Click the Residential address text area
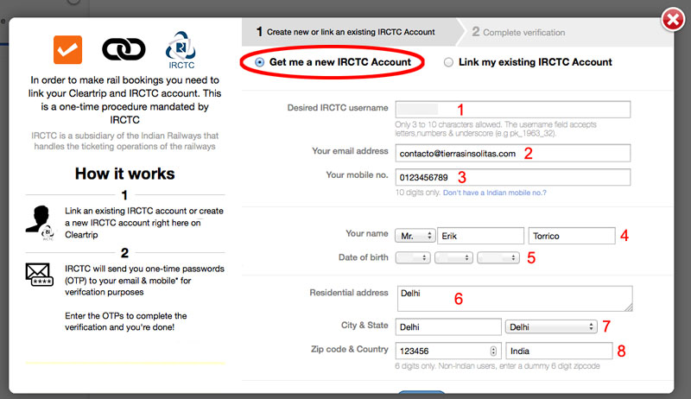The image size is (691, 399). [515, 299]
